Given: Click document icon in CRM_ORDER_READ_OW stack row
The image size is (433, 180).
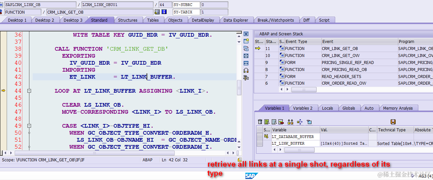Looking at the screenshot, I should click(282, 83).
